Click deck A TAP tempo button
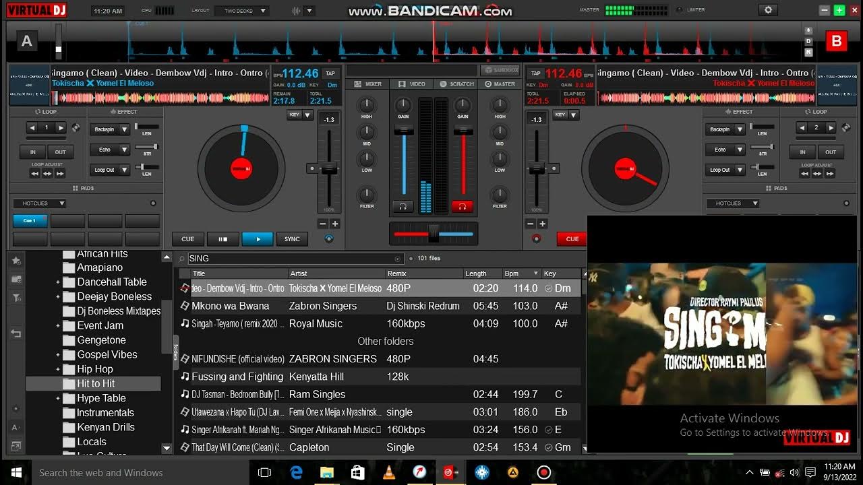This screenshot has width=863, height=485. click(330, 73)
